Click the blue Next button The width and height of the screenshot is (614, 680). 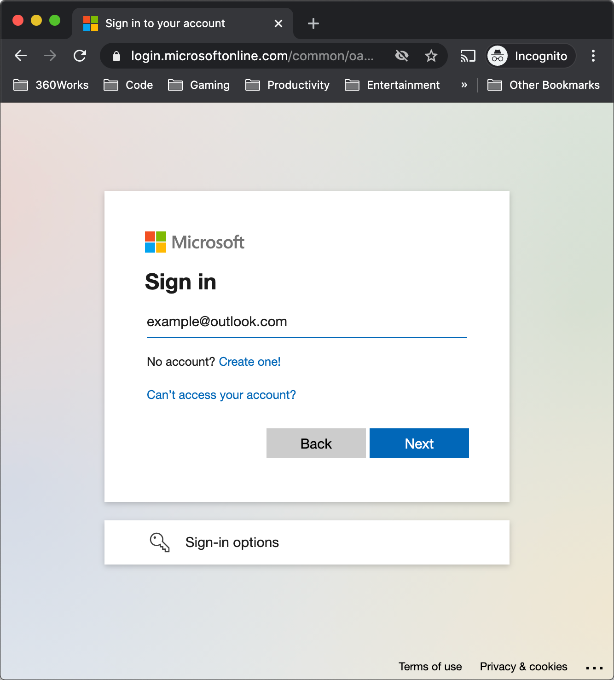coord(419,443)
